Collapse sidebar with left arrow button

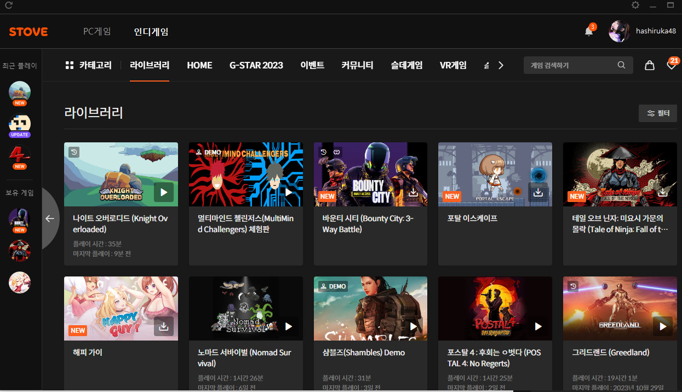point(50,218)
